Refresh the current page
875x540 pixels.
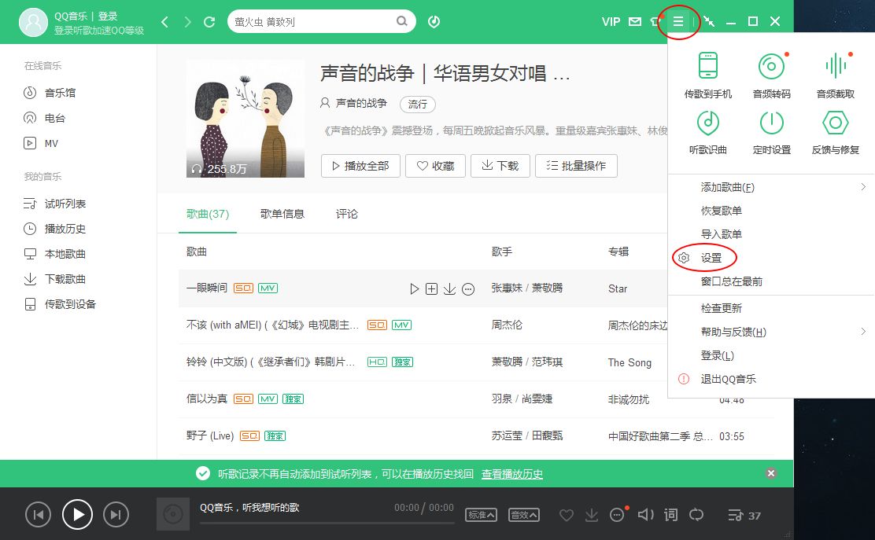[209, 22]
